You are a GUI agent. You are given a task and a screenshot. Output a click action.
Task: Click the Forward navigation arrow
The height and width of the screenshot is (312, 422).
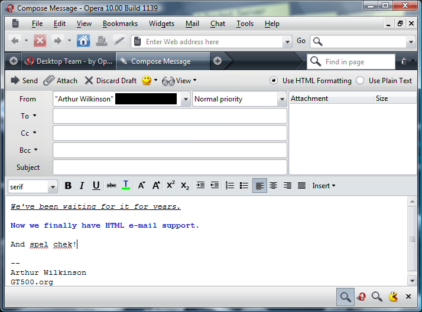click(x=57, y=41)
